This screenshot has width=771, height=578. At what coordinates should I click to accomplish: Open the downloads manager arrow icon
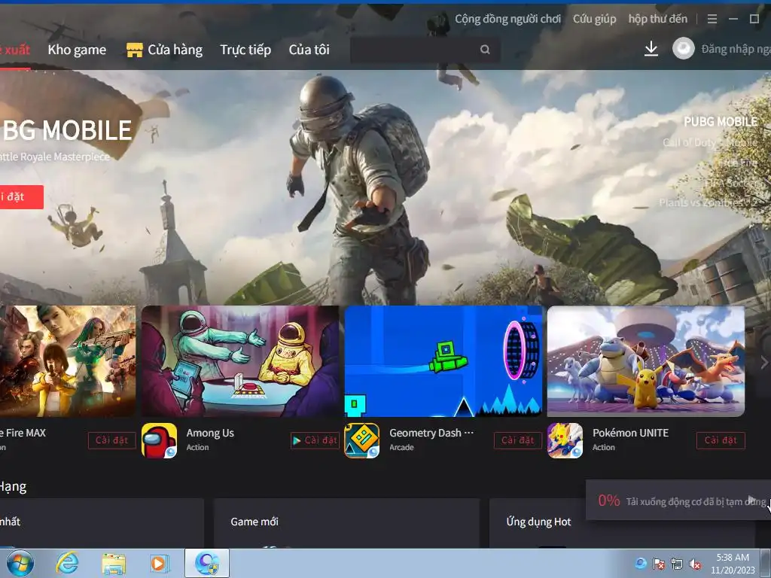[651, 49]
